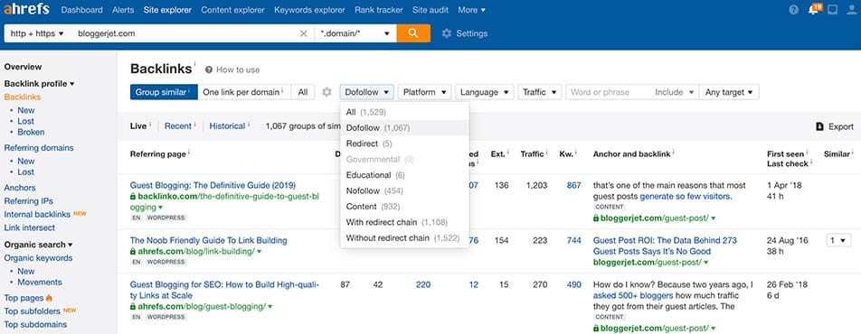Open the Platform filter dropdown
This screenshot has width=861, height=334.
point(424,92)
